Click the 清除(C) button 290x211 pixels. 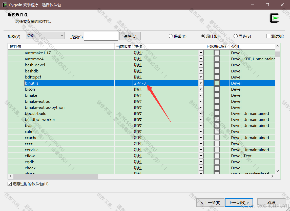click(x=130, y=36)
